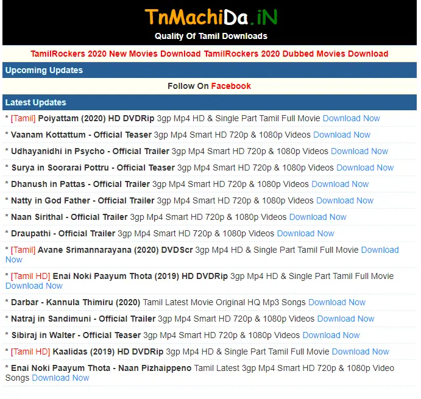Screen dimensions: 421x399
Task: Click Download Now for Soorarai Pottru Teaser
Action: point(365,168)
